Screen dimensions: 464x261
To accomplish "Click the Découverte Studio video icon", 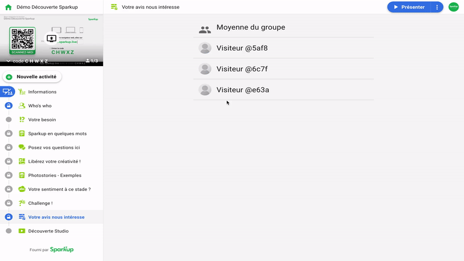I will tap(21, 231).
